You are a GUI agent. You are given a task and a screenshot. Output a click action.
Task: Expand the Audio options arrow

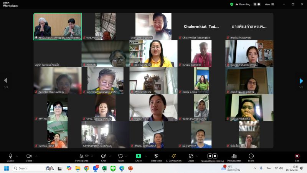coord(17,156)
